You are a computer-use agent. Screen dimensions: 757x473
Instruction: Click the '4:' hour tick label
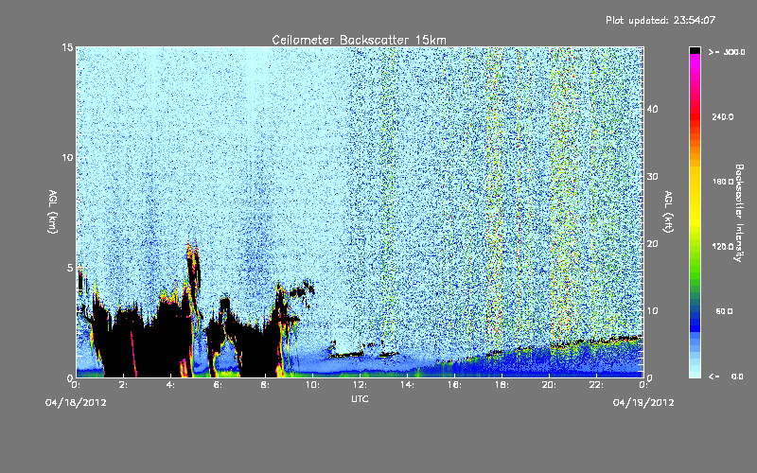[x=170, y=385]
